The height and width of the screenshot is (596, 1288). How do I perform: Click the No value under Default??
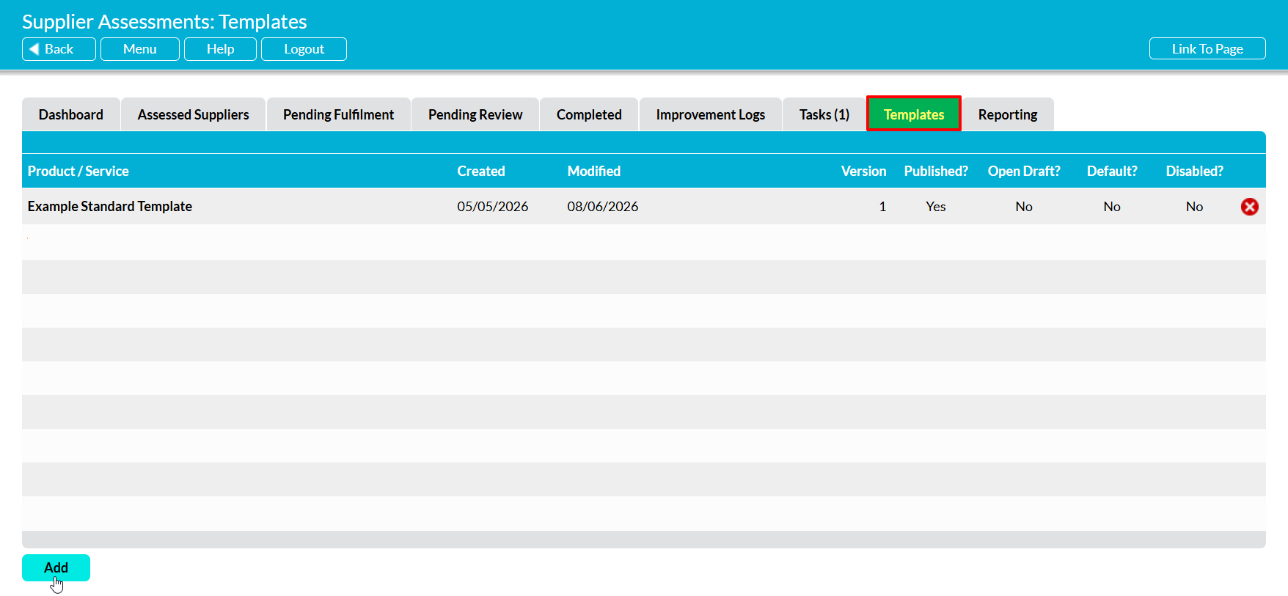(1112, 207)
